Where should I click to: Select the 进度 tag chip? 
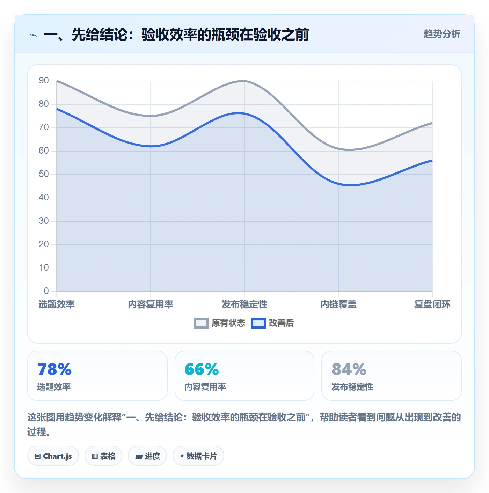pos(147,456)
